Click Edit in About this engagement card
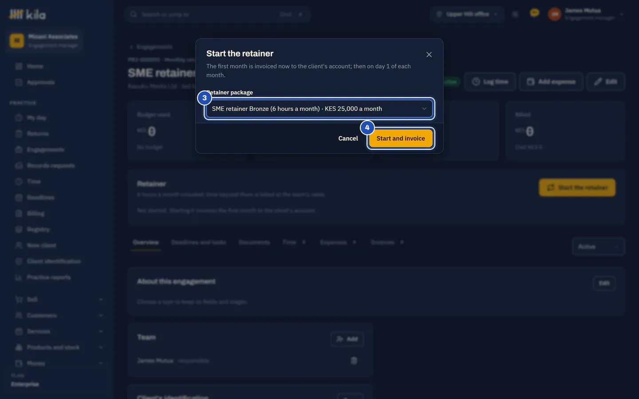This screenshot has height=399, width=639. coord(604,283)
